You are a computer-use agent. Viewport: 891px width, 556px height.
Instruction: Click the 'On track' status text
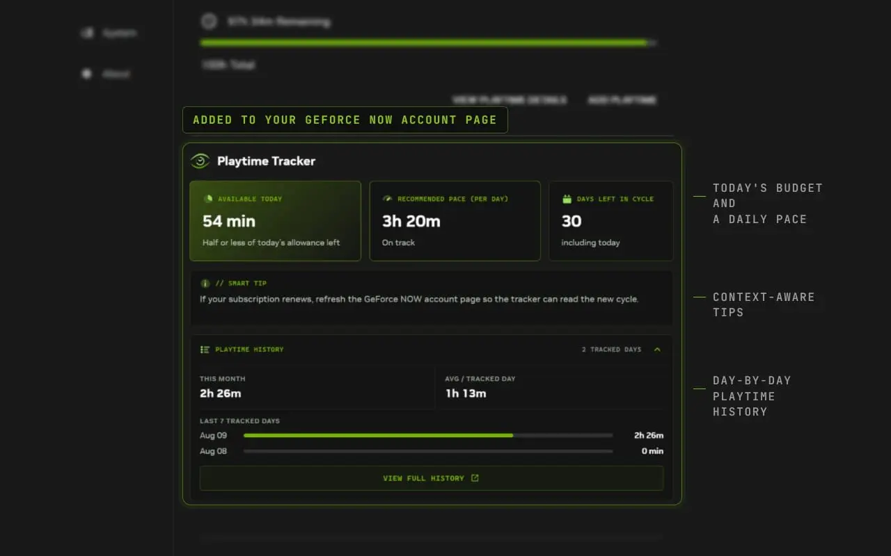[398, 243]
